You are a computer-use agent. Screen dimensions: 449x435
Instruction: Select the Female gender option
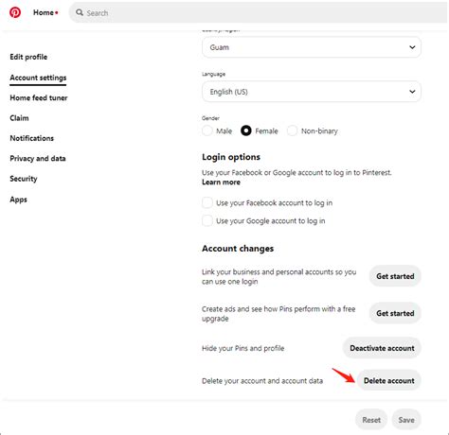coord(246,130)
